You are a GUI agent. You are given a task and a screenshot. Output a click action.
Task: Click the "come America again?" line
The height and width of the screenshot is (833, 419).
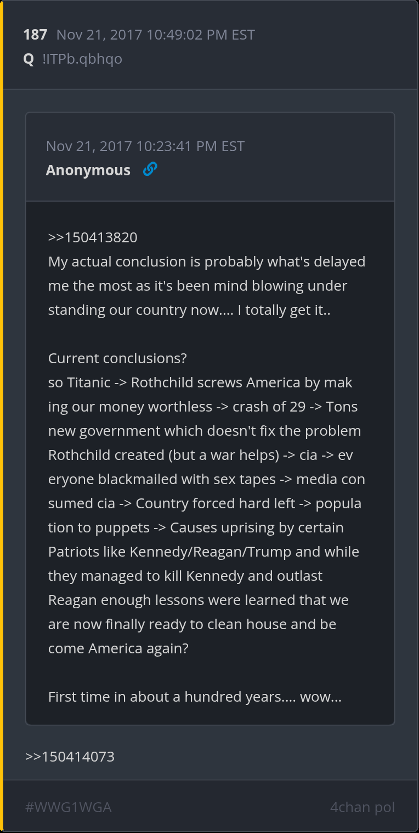click(118, 648)
